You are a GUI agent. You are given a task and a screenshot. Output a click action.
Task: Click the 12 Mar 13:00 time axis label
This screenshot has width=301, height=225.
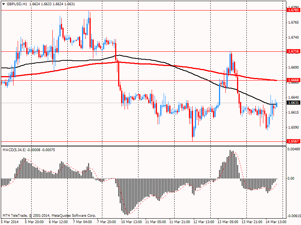coord(204,222)
